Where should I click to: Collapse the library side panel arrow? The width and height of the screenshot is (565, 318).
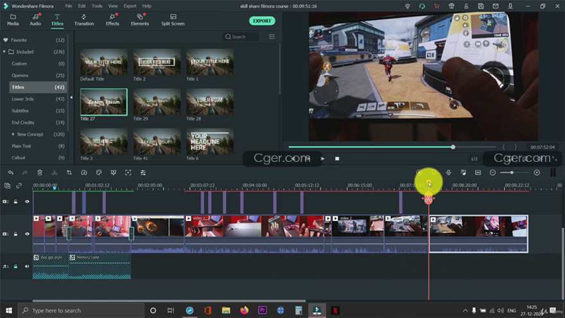coord(71,98)
